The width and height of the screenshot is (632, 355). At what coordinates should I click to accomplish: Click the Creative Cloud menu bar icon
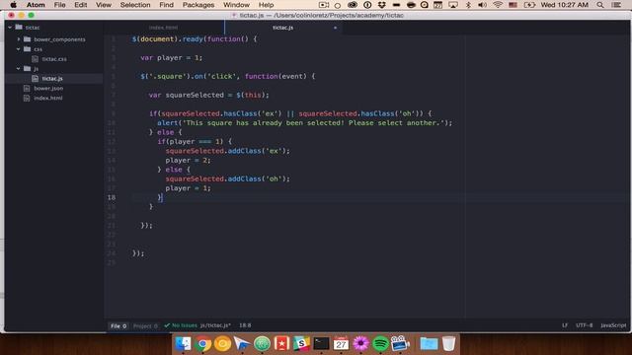[x=353, y=5]
